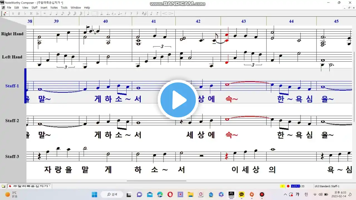Toggle the dotted note tool
356x200 pixels.
point(102,13)
